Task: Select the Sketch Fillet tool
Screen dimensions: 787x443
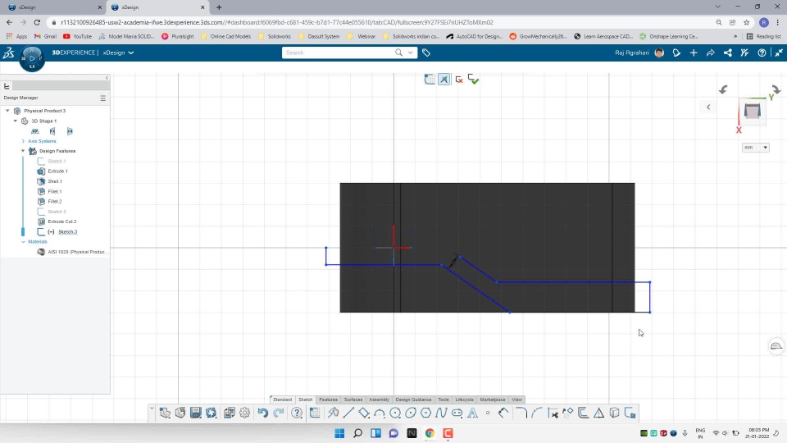Action: tap(521, 413)
